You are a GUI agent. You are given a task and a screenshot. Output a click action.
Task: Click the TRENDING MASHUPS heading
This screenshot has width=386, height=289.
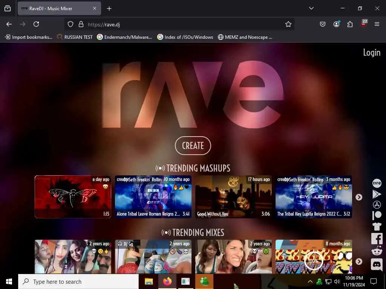193,168
